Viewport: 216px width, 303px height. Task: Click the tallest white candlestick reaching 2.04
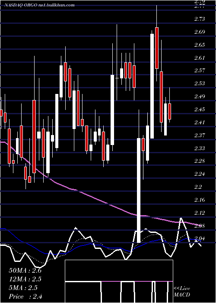coord(139,190)
